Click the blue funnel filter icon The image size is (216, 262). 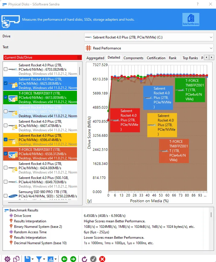click(x=39, y=259)
